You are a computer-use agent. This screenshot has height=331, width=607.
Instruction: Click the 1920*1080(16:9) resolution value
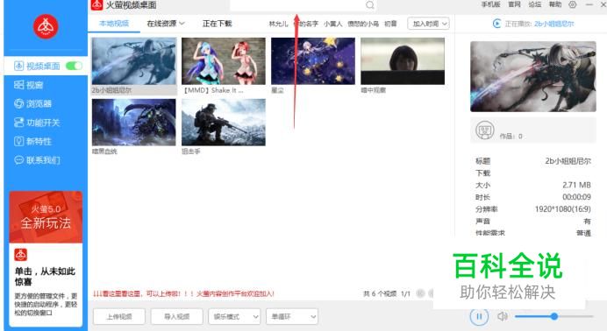[563, 209]
